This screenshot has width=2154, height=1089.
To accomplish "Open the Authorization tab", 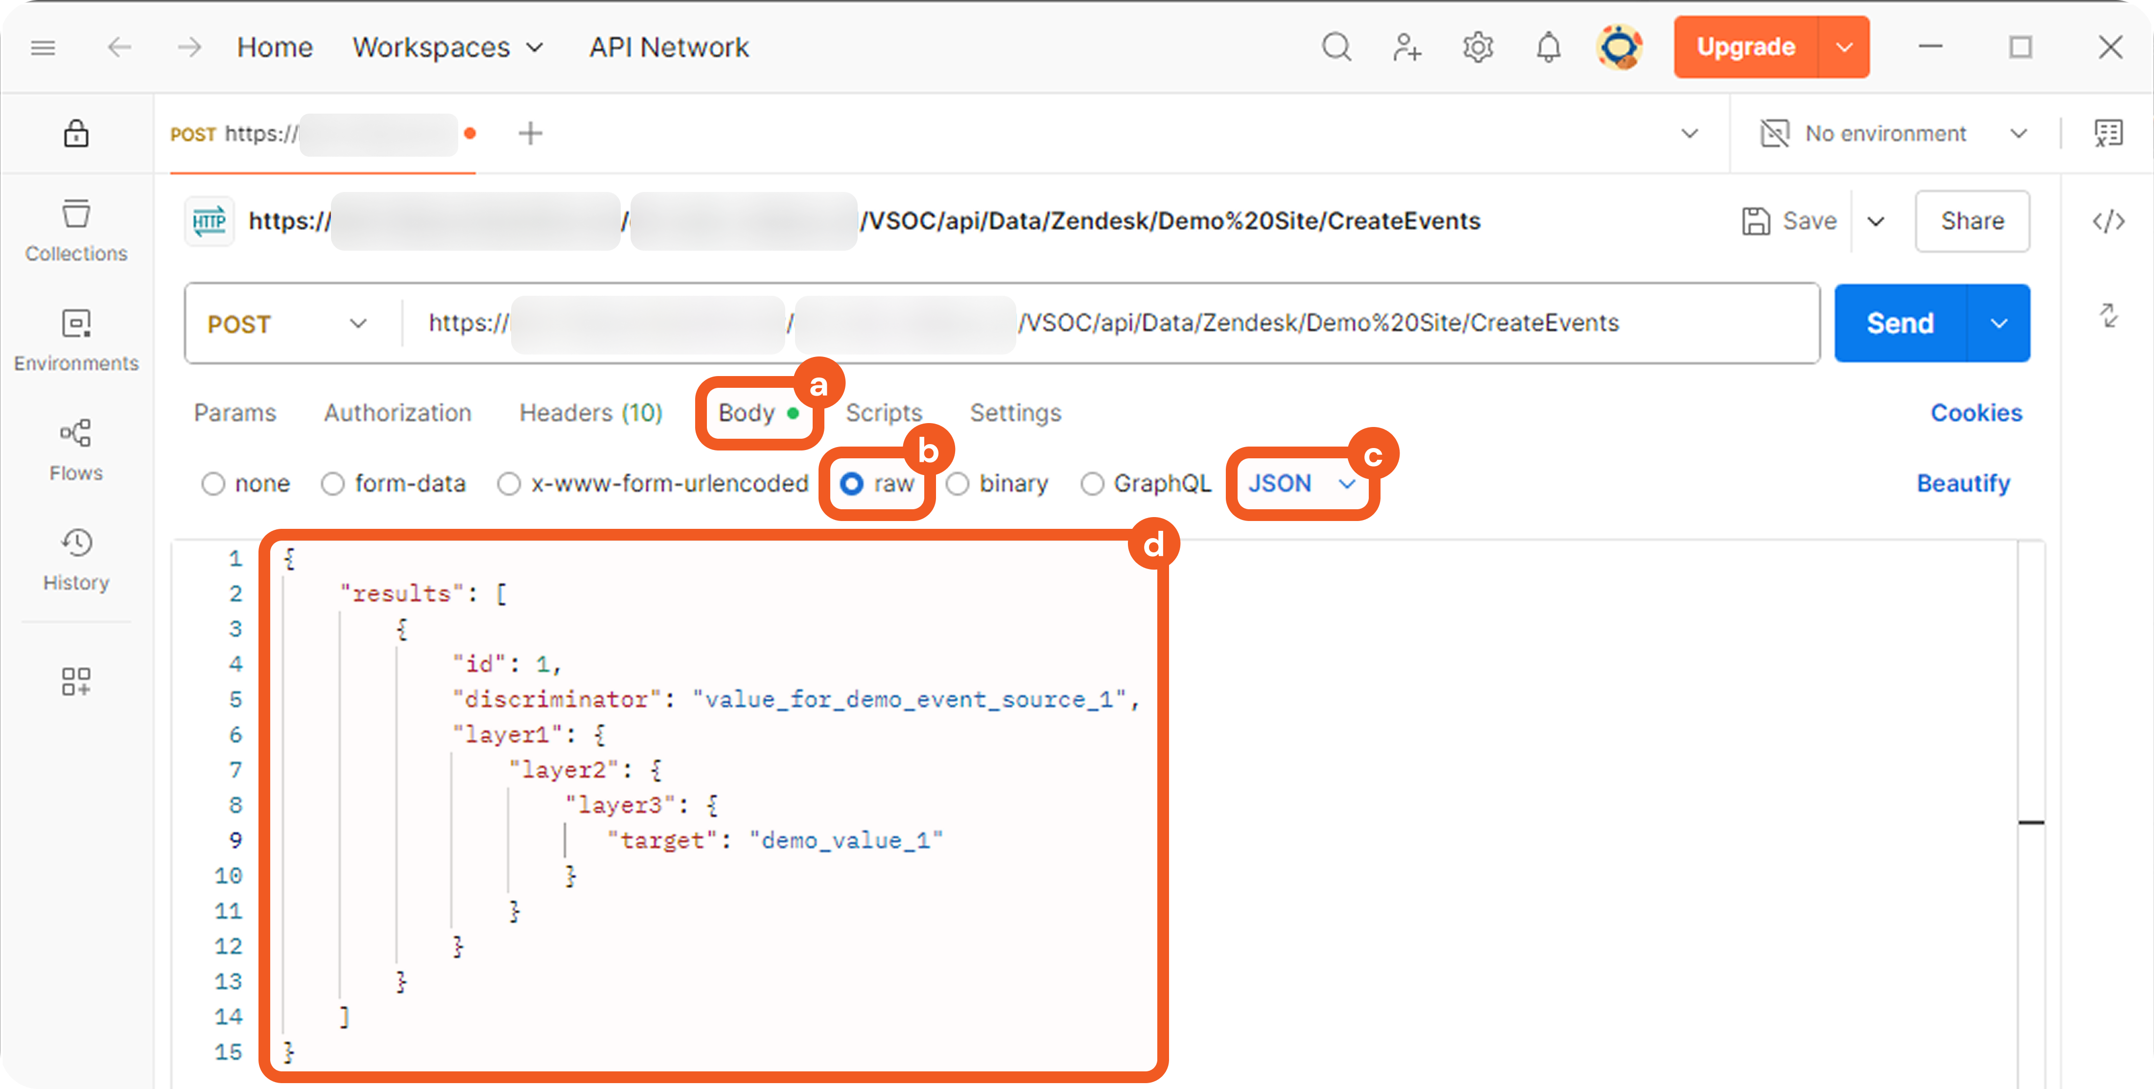I will (x=397, y=412).
